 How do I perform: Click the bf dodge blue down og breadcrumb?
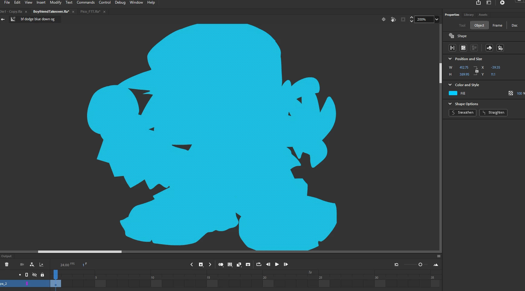point(37,19)
